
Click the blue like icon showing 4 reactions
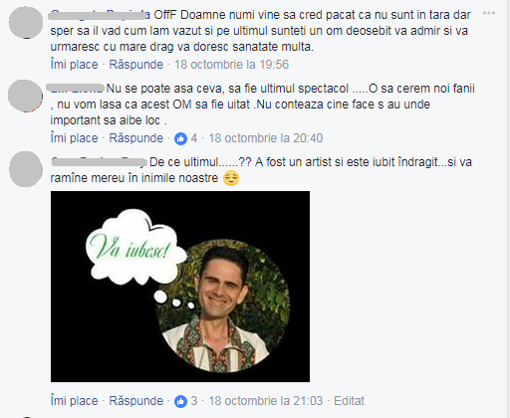coord(180,138)
